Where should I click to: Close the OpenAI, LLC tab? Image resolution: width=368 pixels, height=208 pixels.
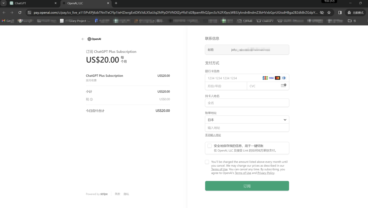point(108,3)
